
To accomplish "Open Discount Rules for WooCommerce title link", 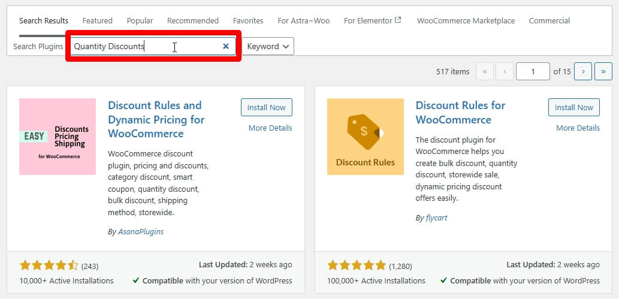I will 460,113.
